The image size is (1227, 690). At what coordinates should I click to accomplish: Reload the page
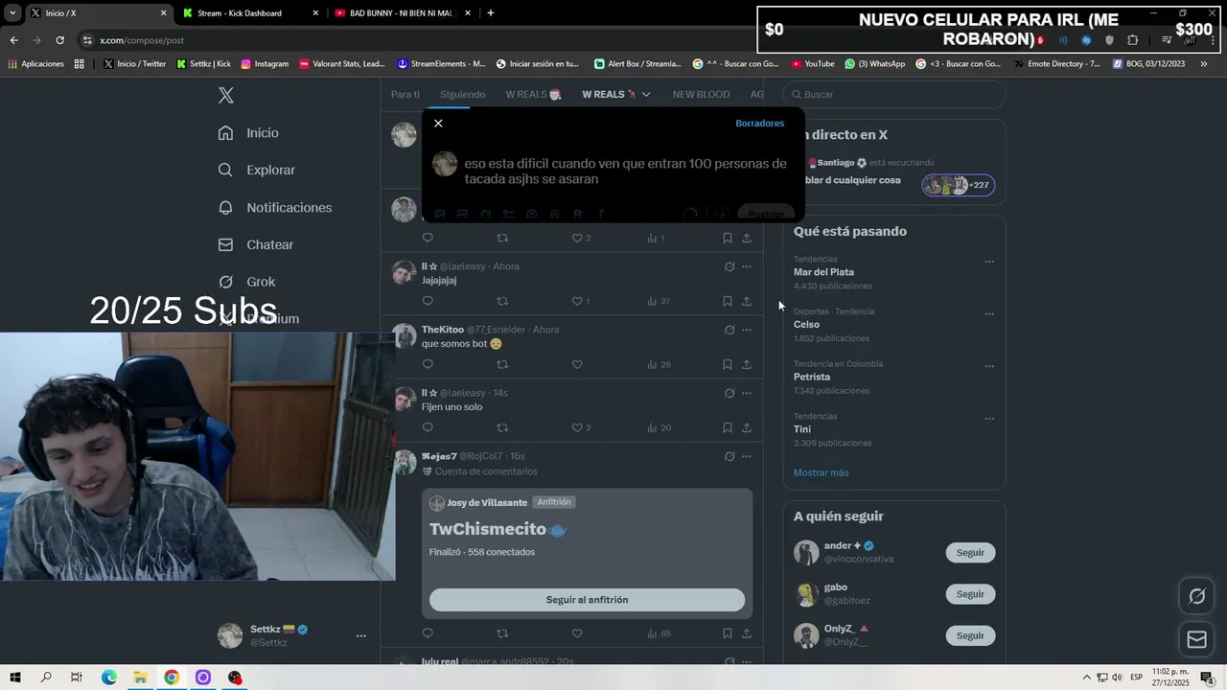(59, 40)
